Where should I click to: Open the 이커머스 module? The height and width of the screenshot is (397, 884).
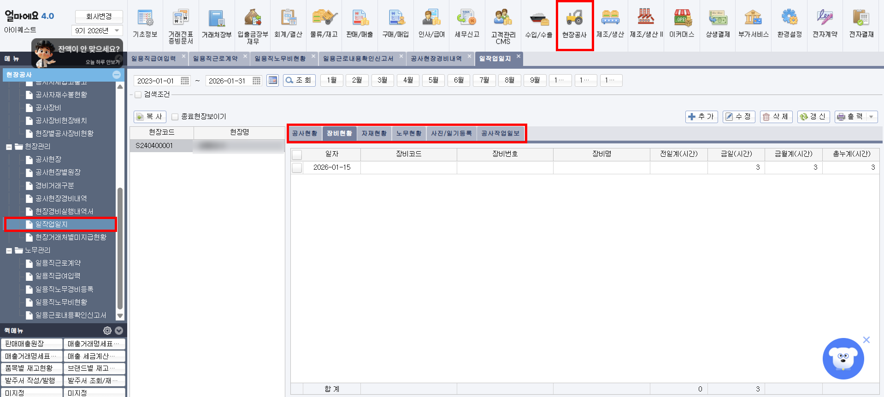(682, 24)
